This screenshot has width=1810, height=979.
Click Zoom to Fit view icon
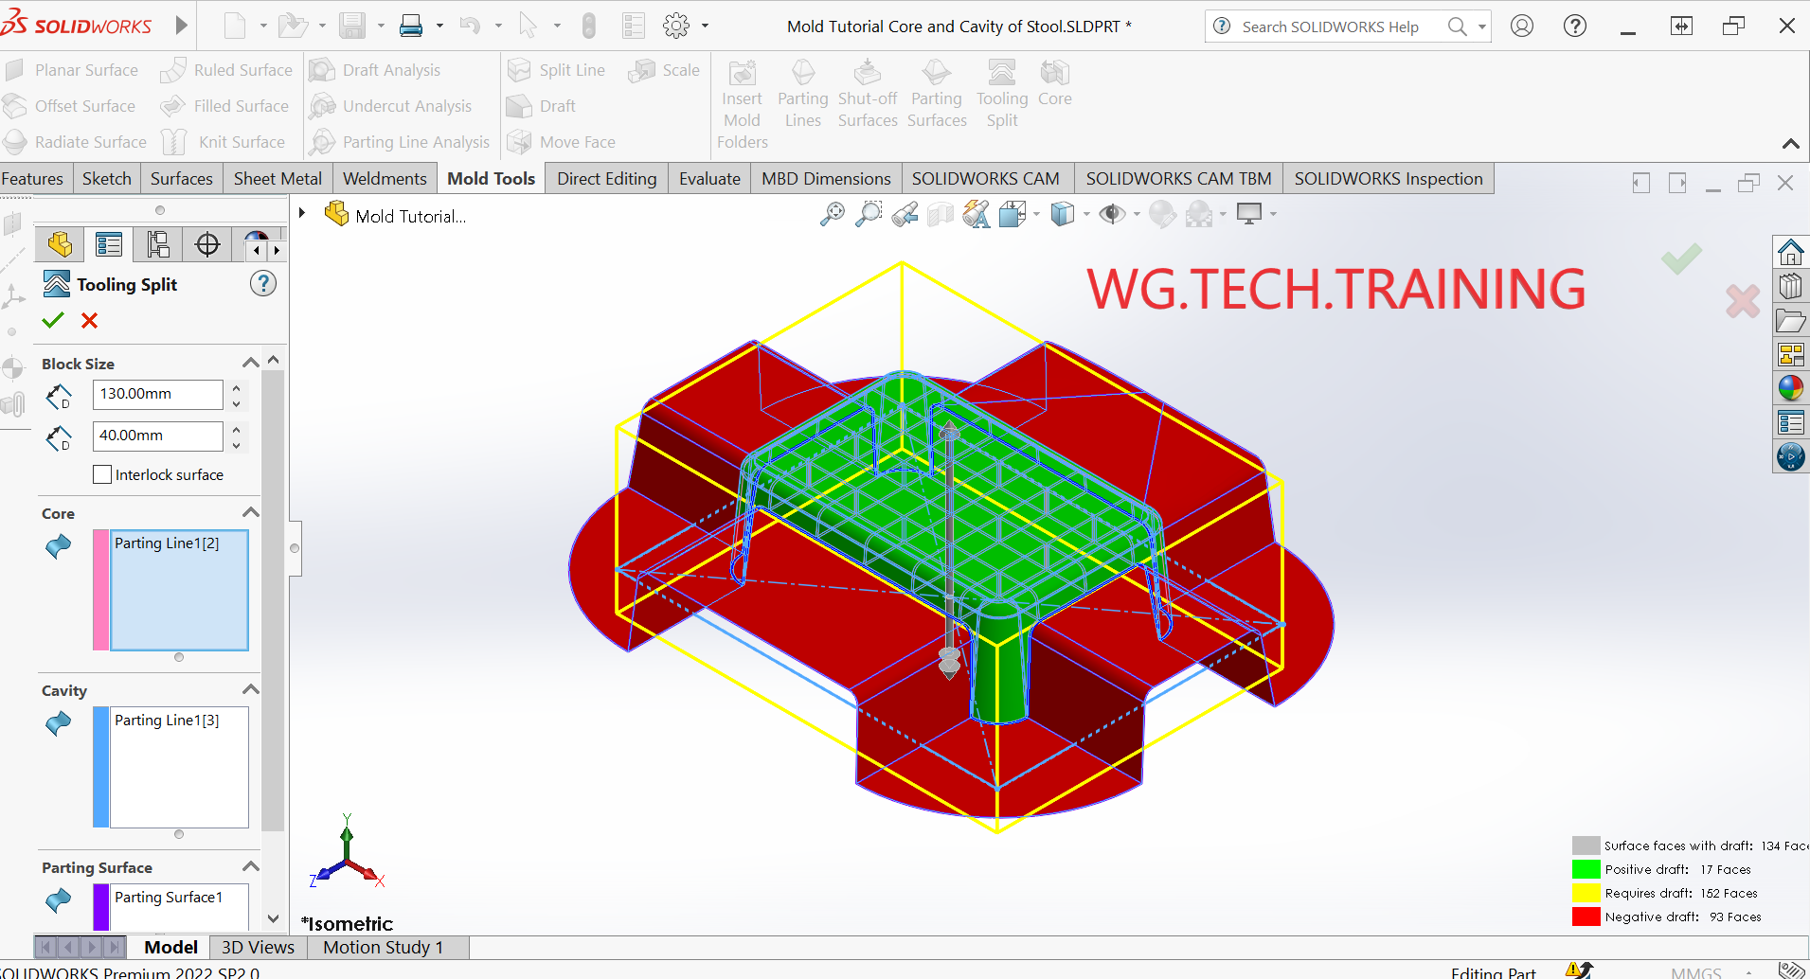[x=832, y=215]
